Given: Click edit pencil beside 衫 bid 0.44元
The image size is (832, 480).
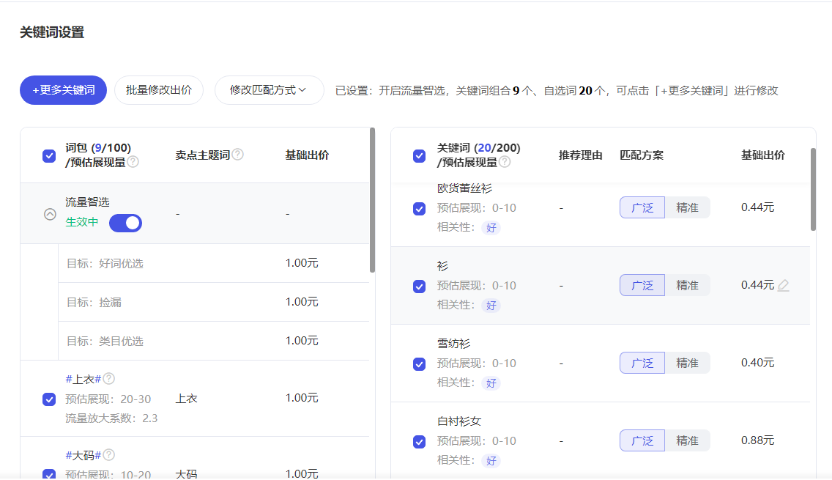Looking at the screenshot, I should [783, 286].
